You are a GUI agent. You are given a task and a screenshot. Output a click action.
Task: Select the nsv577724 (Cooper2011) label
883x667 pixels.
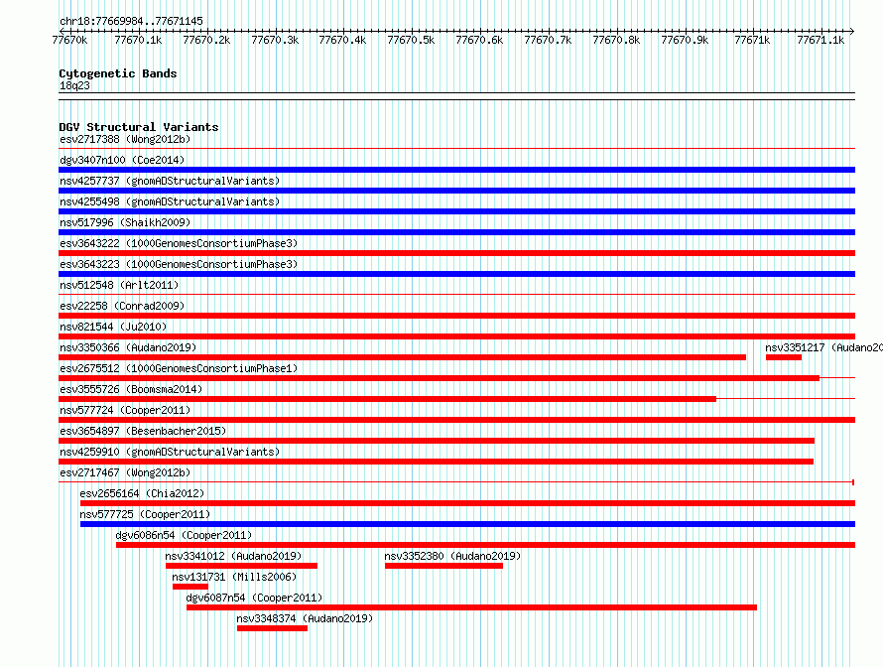coord(125,410)
